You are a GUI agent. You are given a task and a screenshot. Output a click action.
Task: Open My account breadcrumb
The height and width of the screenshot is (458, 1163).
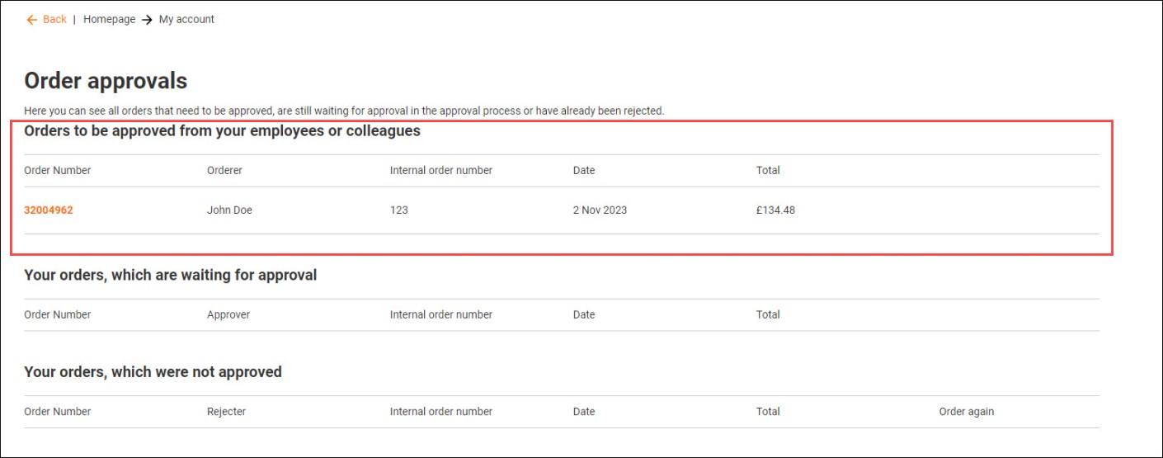[x=186, y=20]
